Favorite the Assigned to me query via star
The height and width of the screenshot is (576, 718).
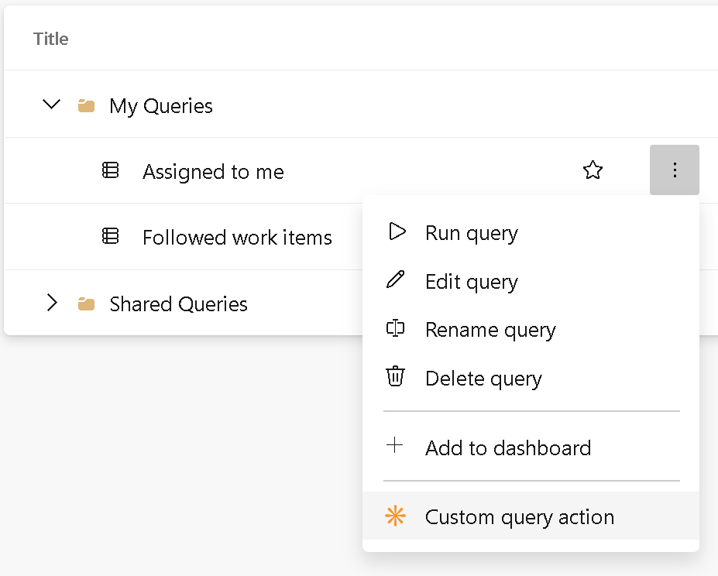(x=593, y=170)
